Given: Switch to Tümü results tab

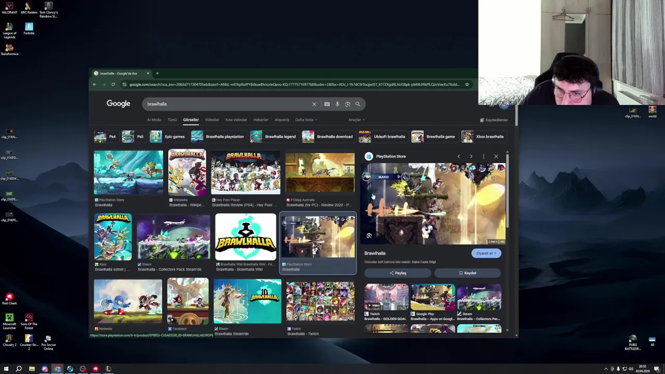Looking at the screenshot, I should pyautogui.click(x=172, y=120).
